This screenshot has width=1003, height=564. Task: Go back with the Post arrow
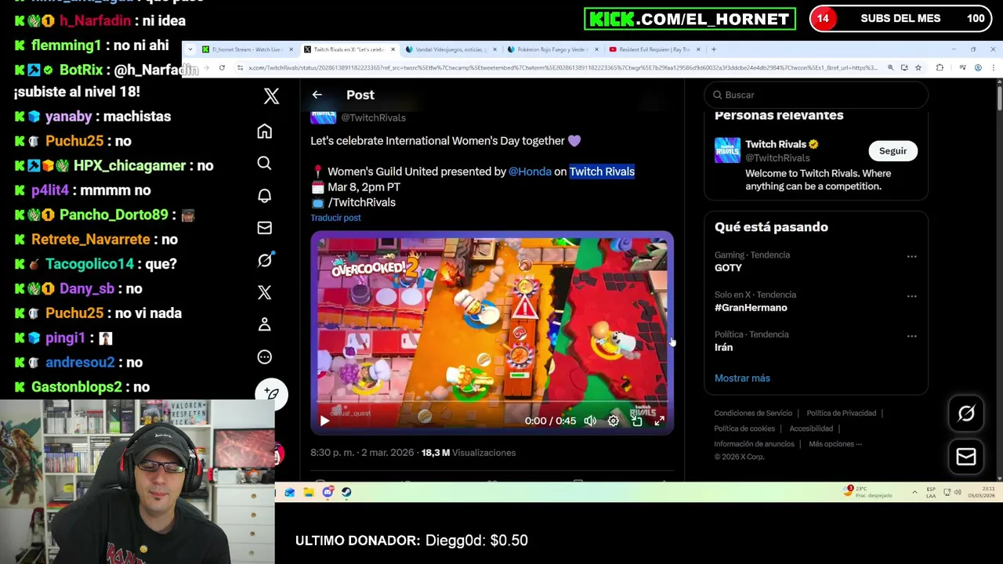tap(317, 95)
